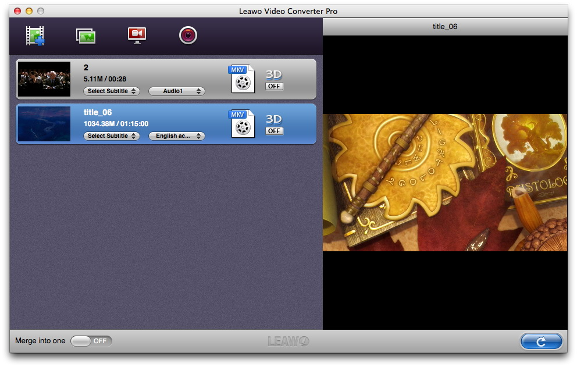Enable 3D mode for title_06
Viewport: 577px width, 367px height.
coord(273,119)
